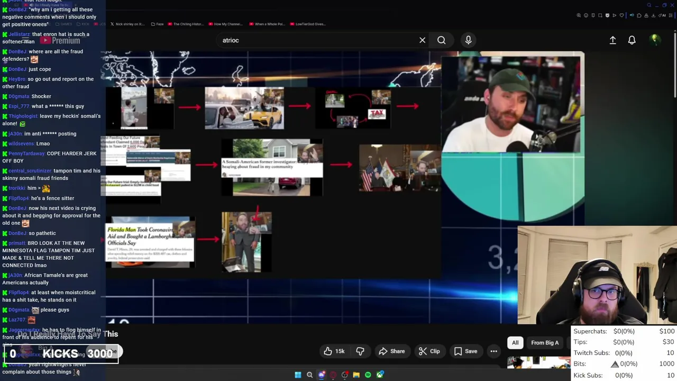Viewport: 677px width, 381px height.
Task: Click the Clip button
Action: coord(429,351)
